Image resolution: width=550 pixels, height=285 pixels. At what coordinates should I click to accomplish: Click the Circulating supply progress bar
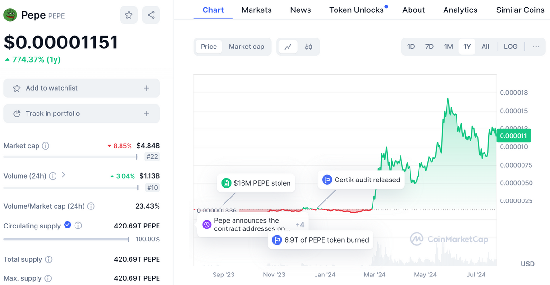coord(66,239)
